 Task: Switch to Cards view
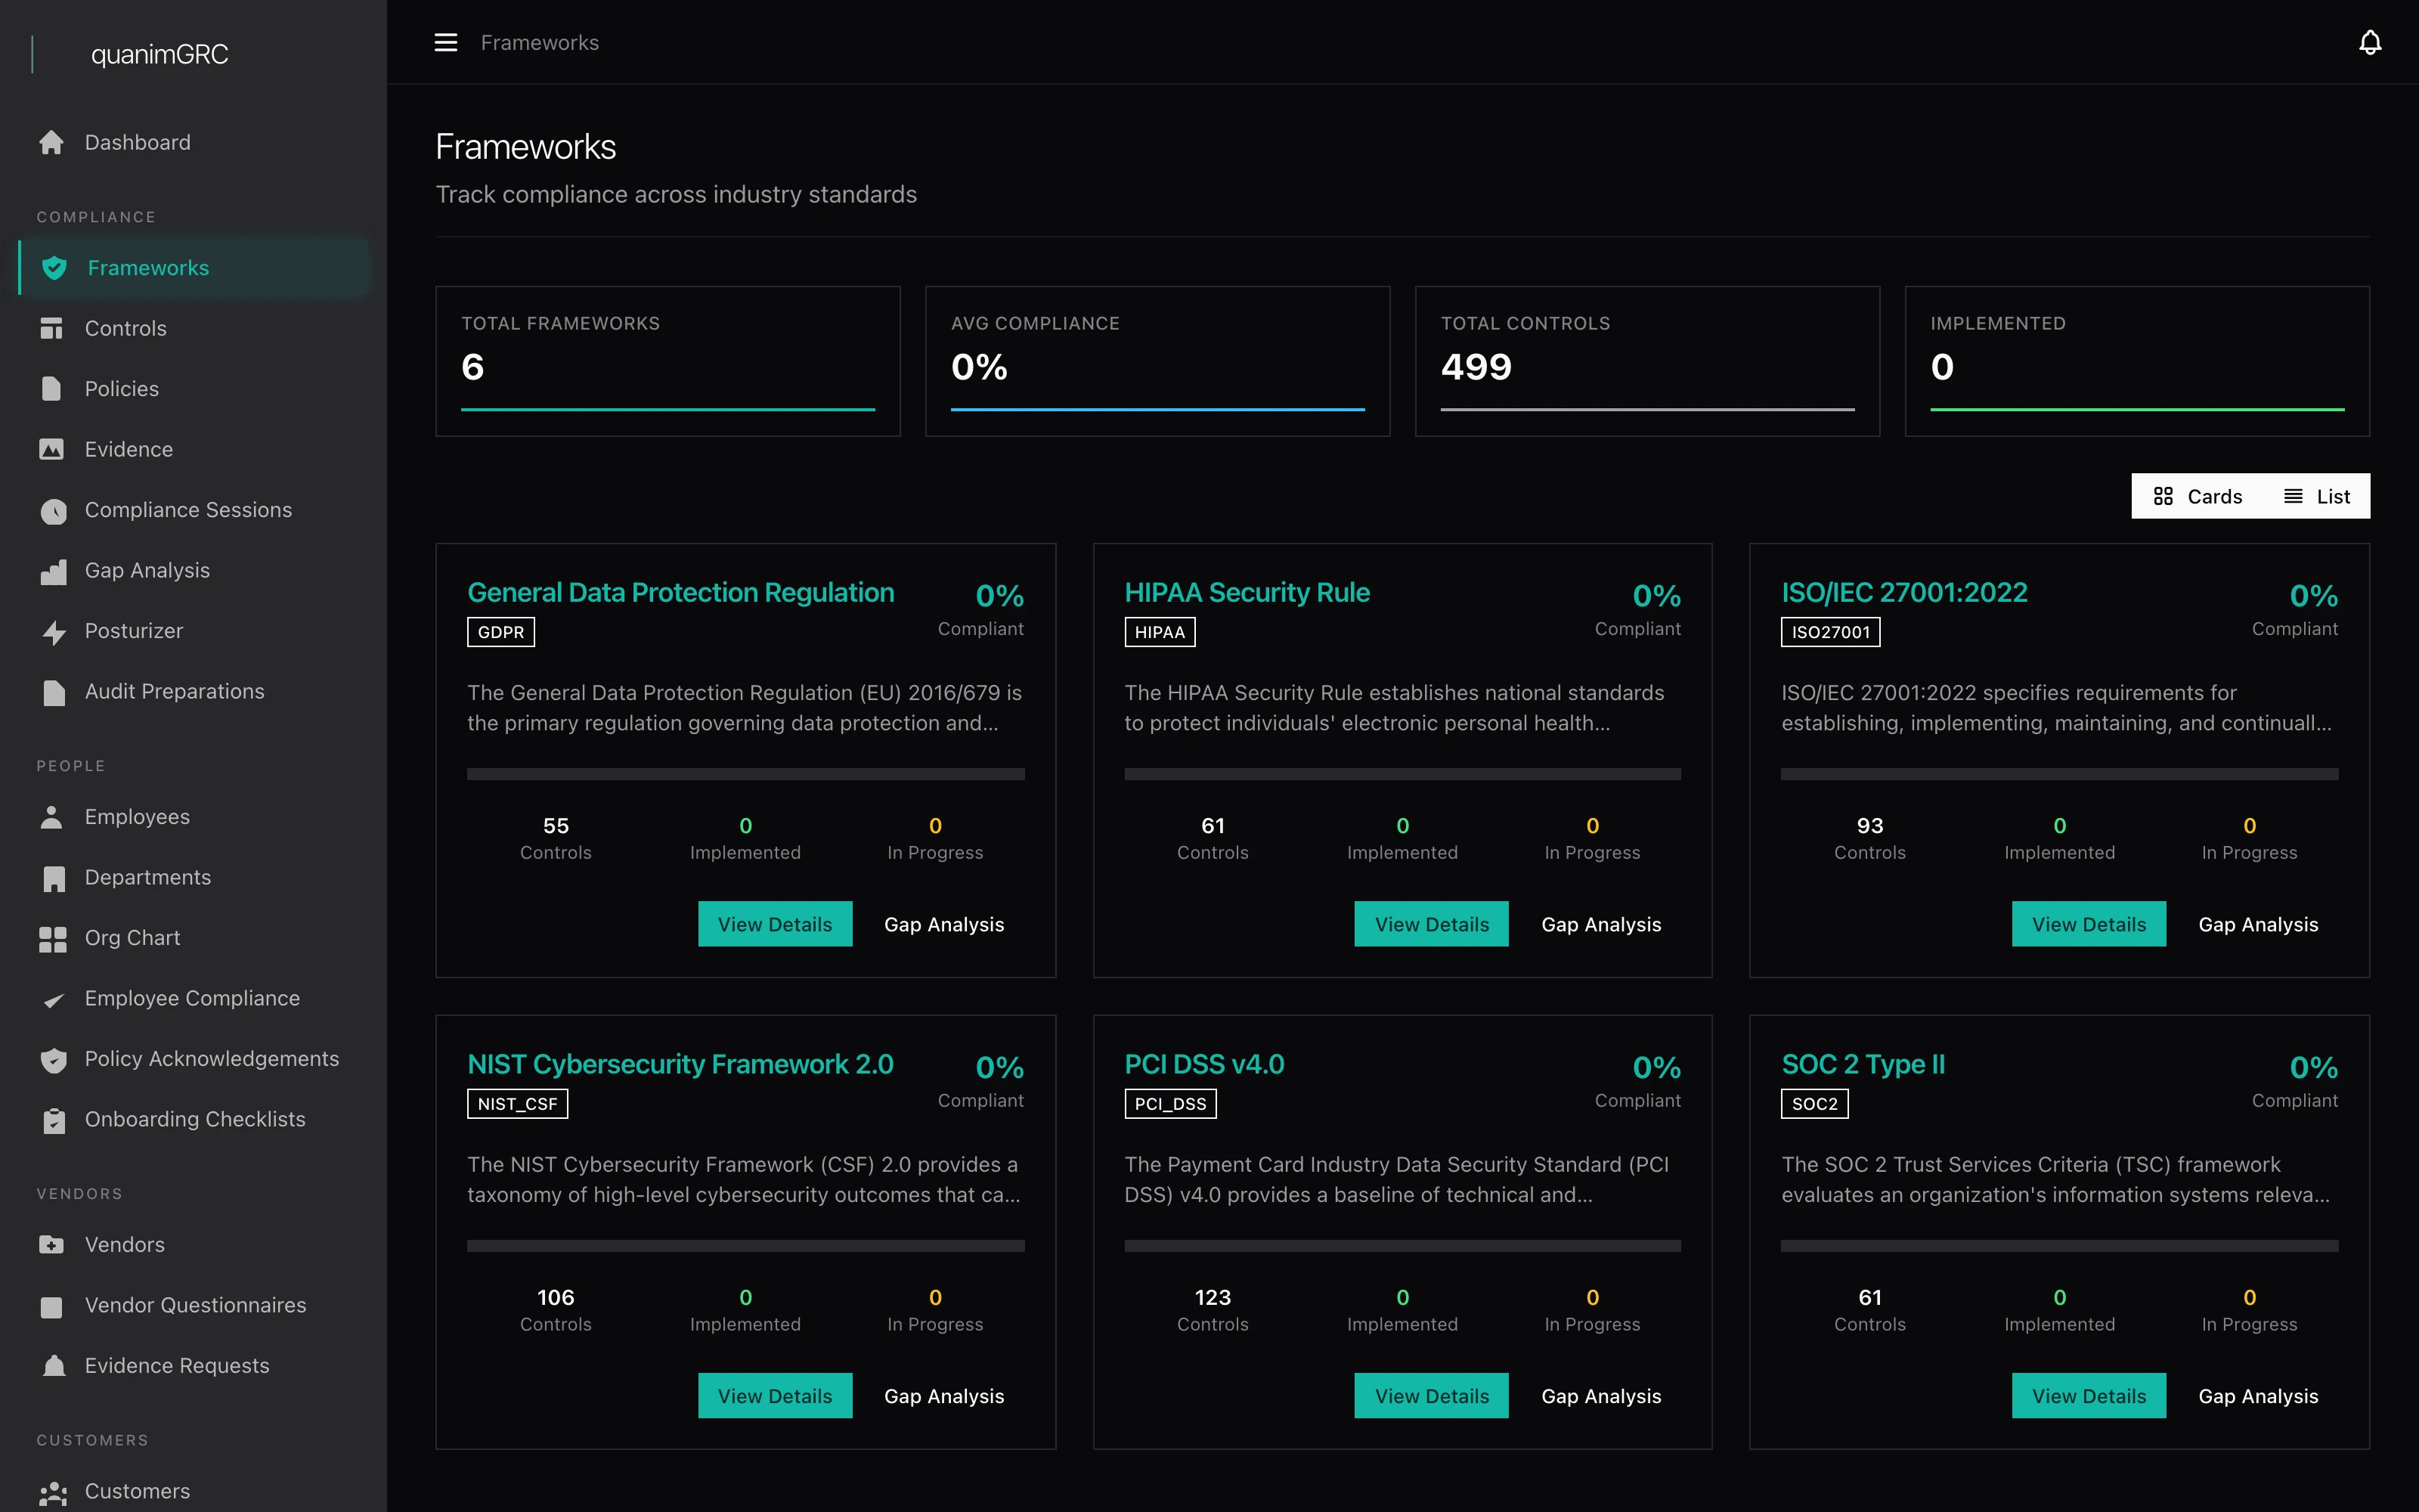[x=2197, y=496]
